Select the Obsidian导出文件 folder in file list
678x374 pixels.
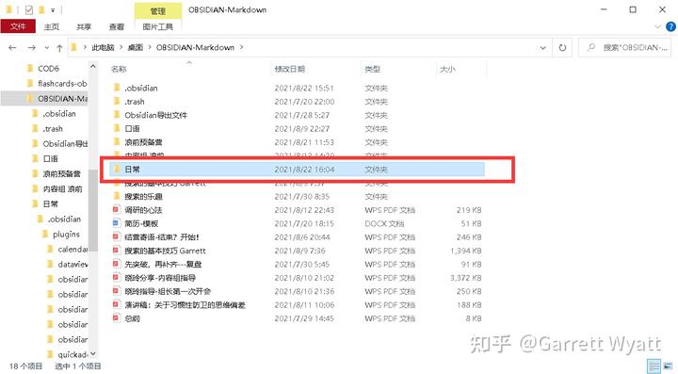pyautogui.click(x=297, y=115)
